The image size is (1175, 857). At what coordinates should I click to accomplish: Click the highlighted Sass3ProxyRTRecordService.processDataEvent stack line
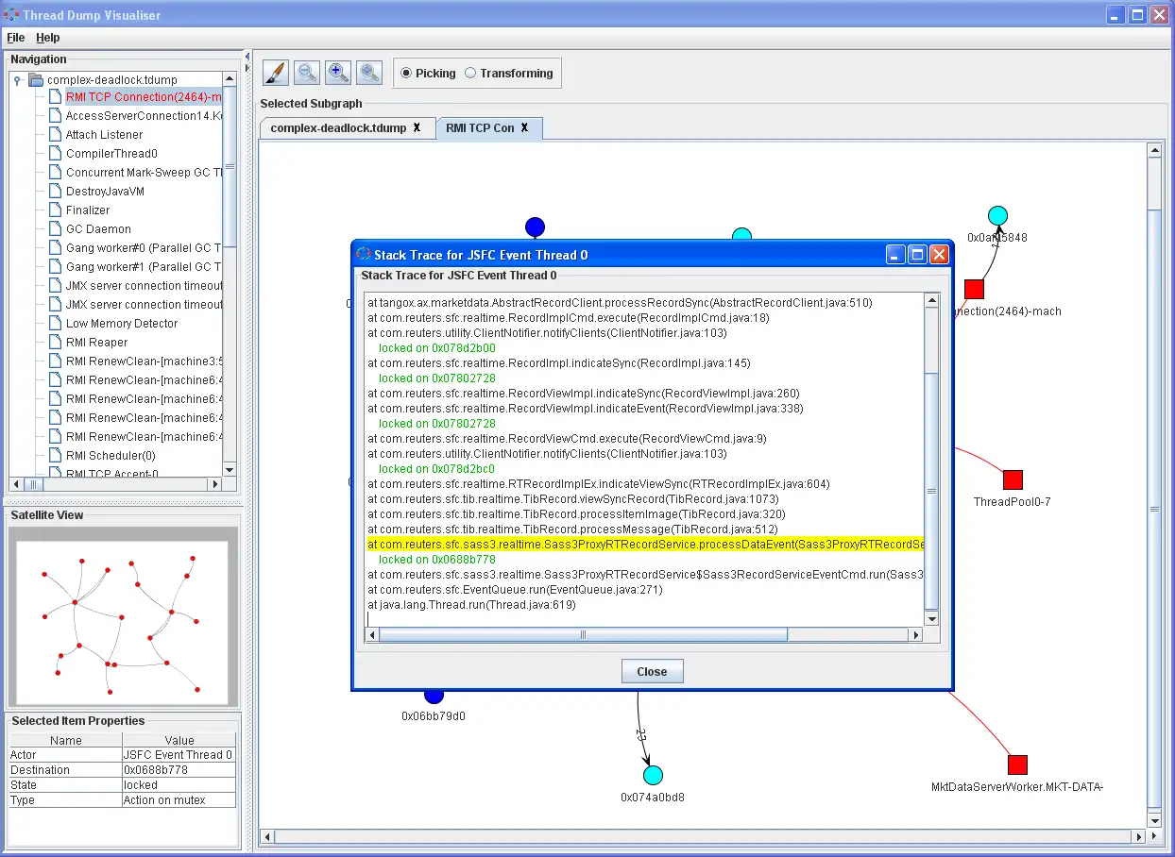(644, 545)
